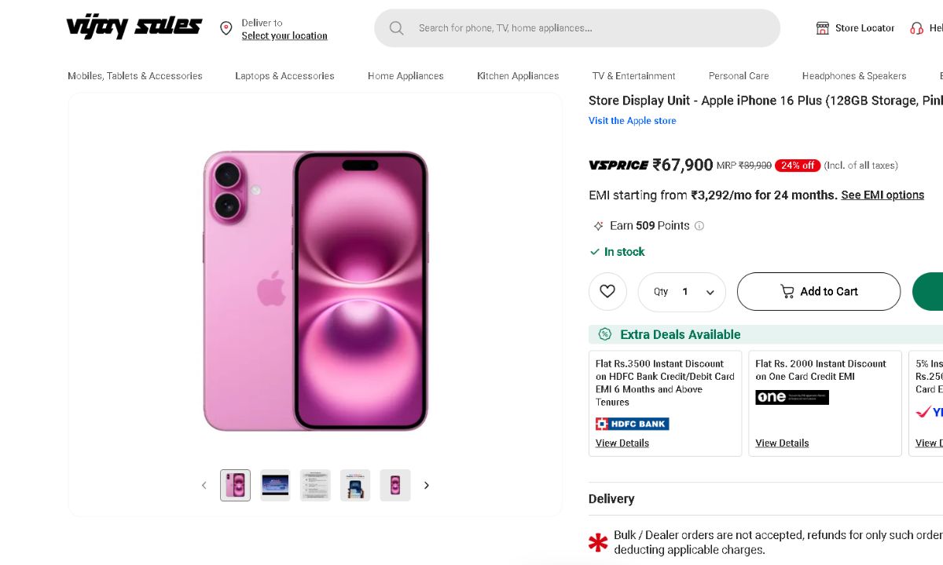Click the Vijay Sales logo
Image resolution: width=943 pixels, height=565 pixels.
134,28
